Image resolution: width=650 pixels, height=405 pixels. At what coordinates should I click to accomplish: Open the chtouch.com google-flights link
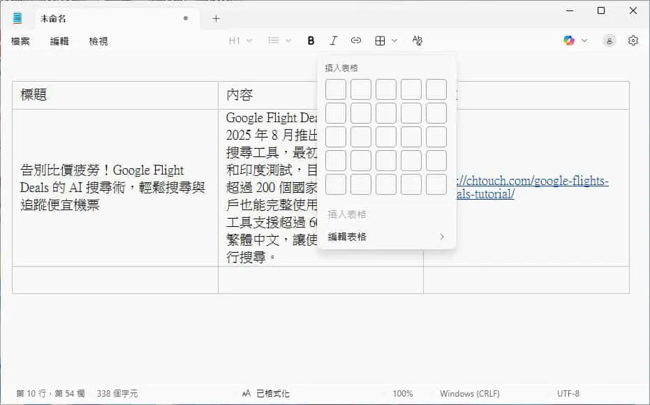532,187
